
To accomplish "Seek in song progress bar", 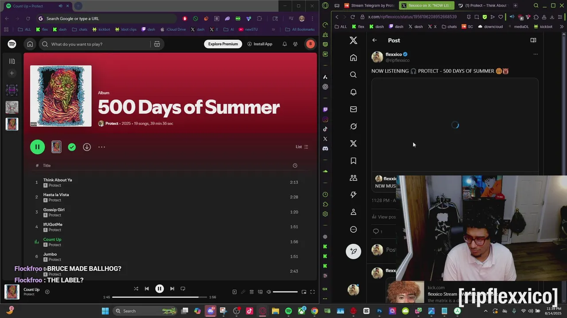I will tap(159, 297).
